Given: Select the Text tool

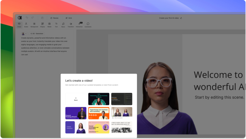Looking at the screenshot, I should 56,25.
